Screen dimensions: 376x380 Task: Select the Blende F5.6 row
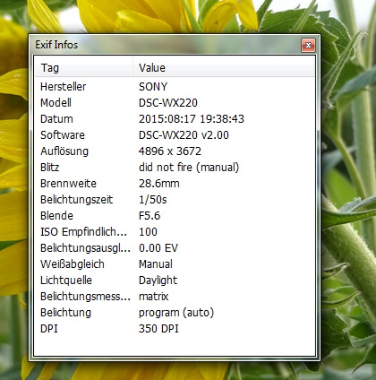pos(175,216)
